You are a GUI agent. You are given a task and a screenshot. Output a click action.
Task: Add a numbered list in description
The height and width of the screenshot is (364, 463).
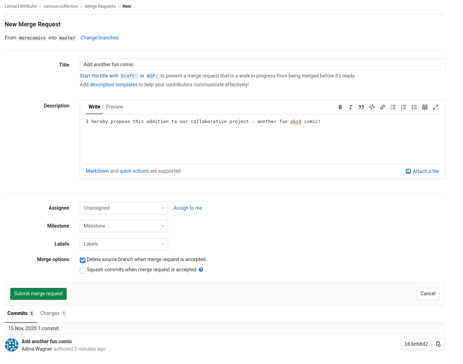(404, 107)
